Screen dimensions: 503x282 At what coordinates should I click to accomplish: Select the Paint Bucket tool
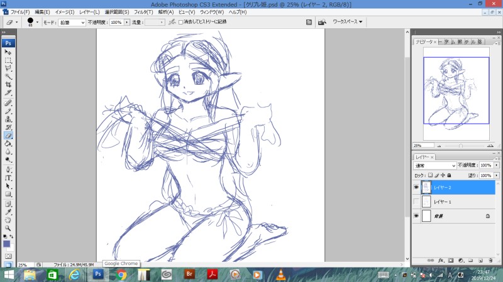tap(8, 144)
